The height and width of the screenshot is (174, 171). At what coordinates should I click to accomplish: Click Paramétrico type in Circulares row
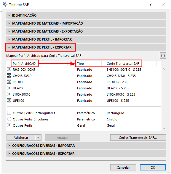86,119
